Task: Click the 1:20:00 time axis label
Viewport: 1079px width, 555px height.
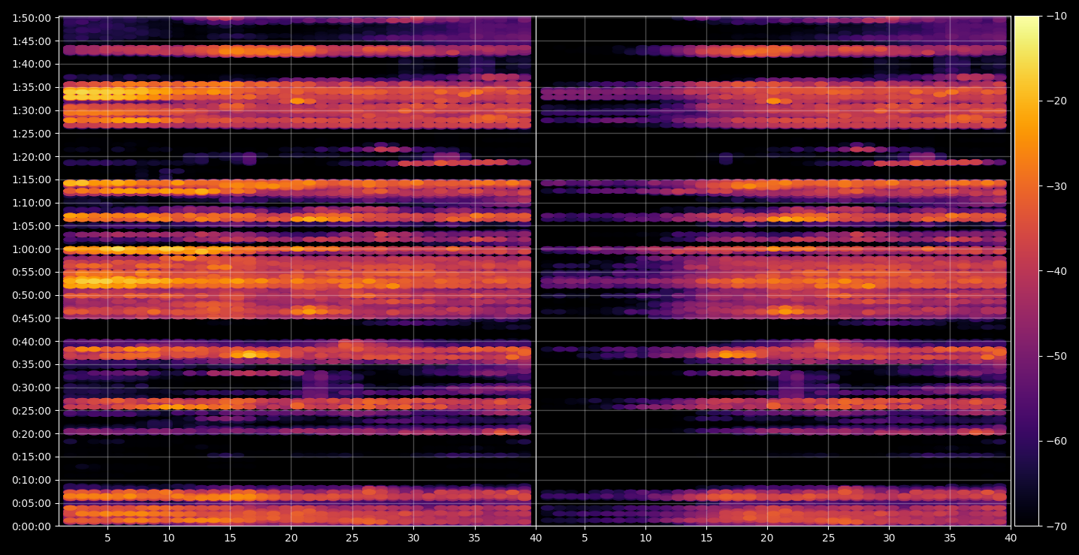Action: 32,156
